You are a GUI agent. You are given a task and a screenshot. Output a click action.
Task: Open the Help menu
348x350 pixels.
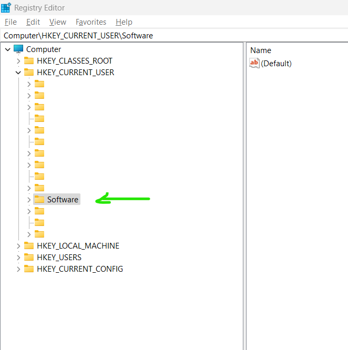[124, 22]
